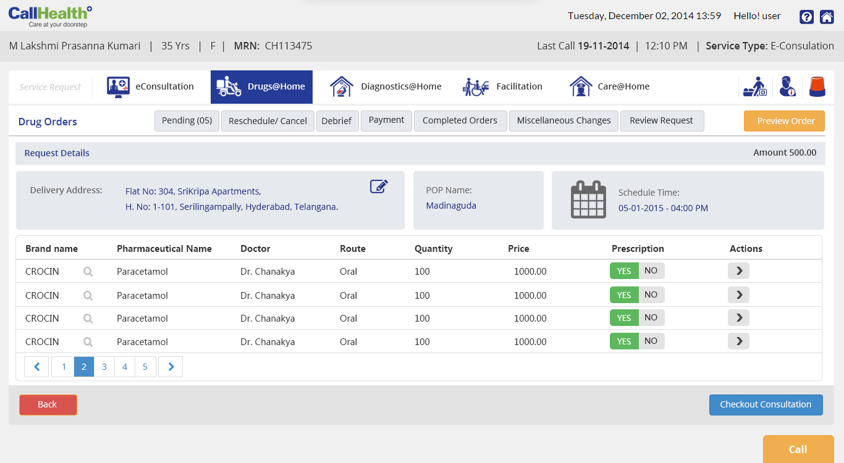Open the schedule calendar icon

click(588, 199)
